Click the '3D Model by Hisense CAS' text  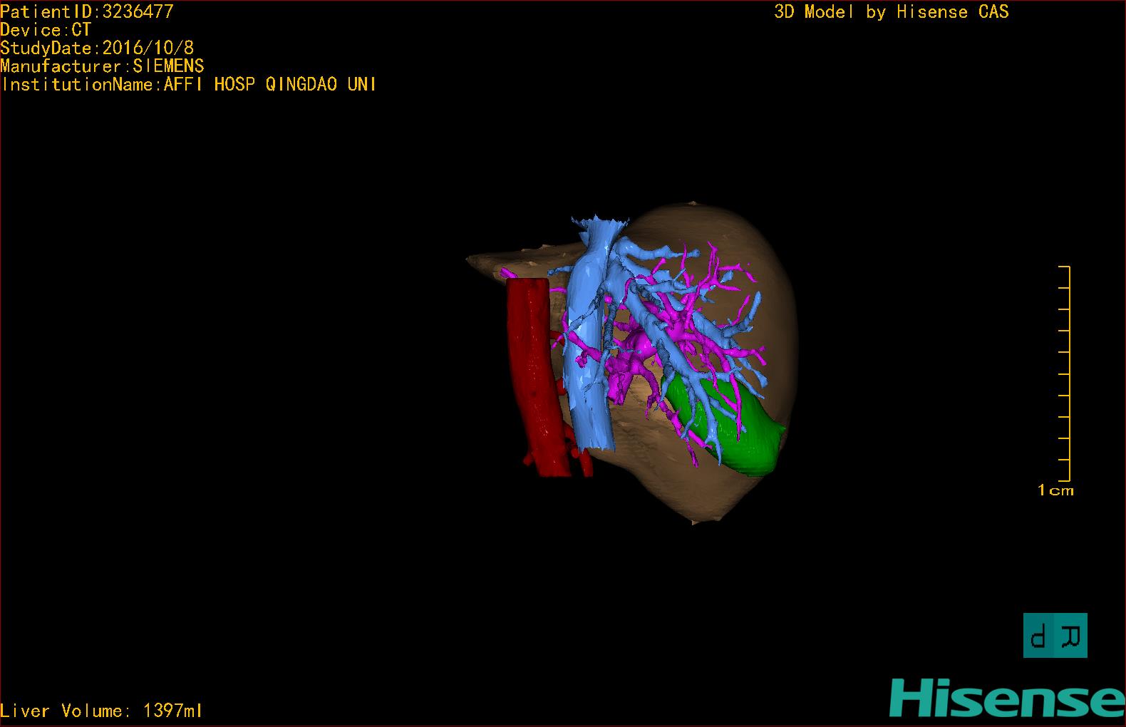click(x=892, y=11)
